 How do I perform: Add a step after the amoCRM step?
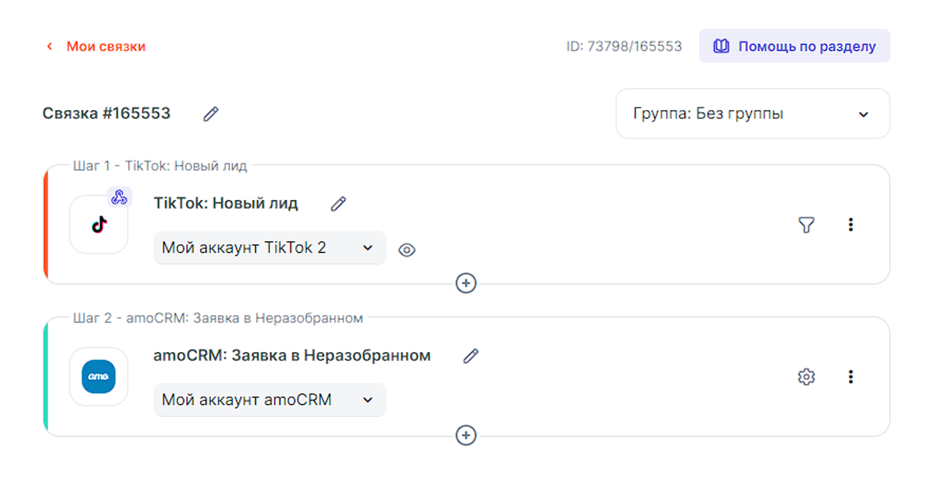click(x=466, y=435)
